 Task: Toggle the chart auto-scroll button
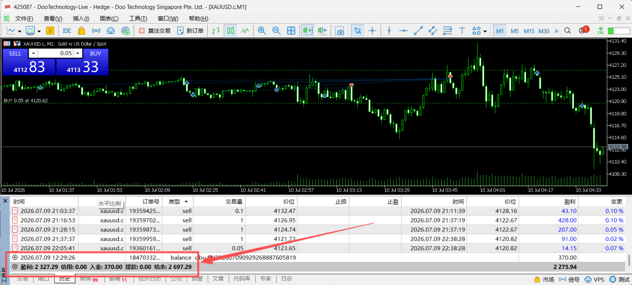tap(308, 30)
